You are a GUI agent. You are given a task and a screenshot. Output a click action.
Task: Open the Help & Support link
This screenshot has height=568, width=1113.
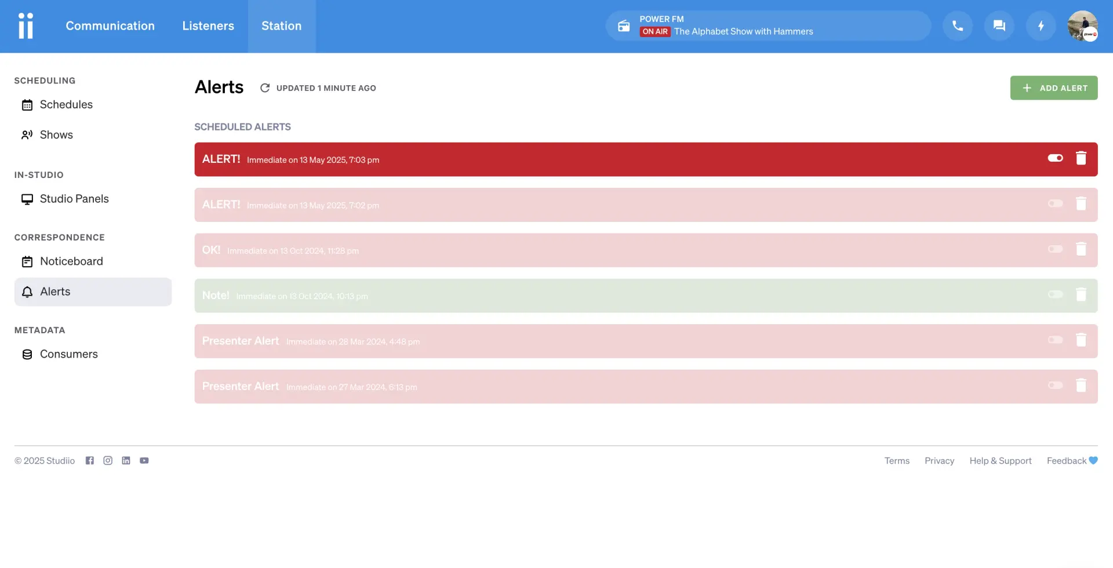click(1000, 461)
